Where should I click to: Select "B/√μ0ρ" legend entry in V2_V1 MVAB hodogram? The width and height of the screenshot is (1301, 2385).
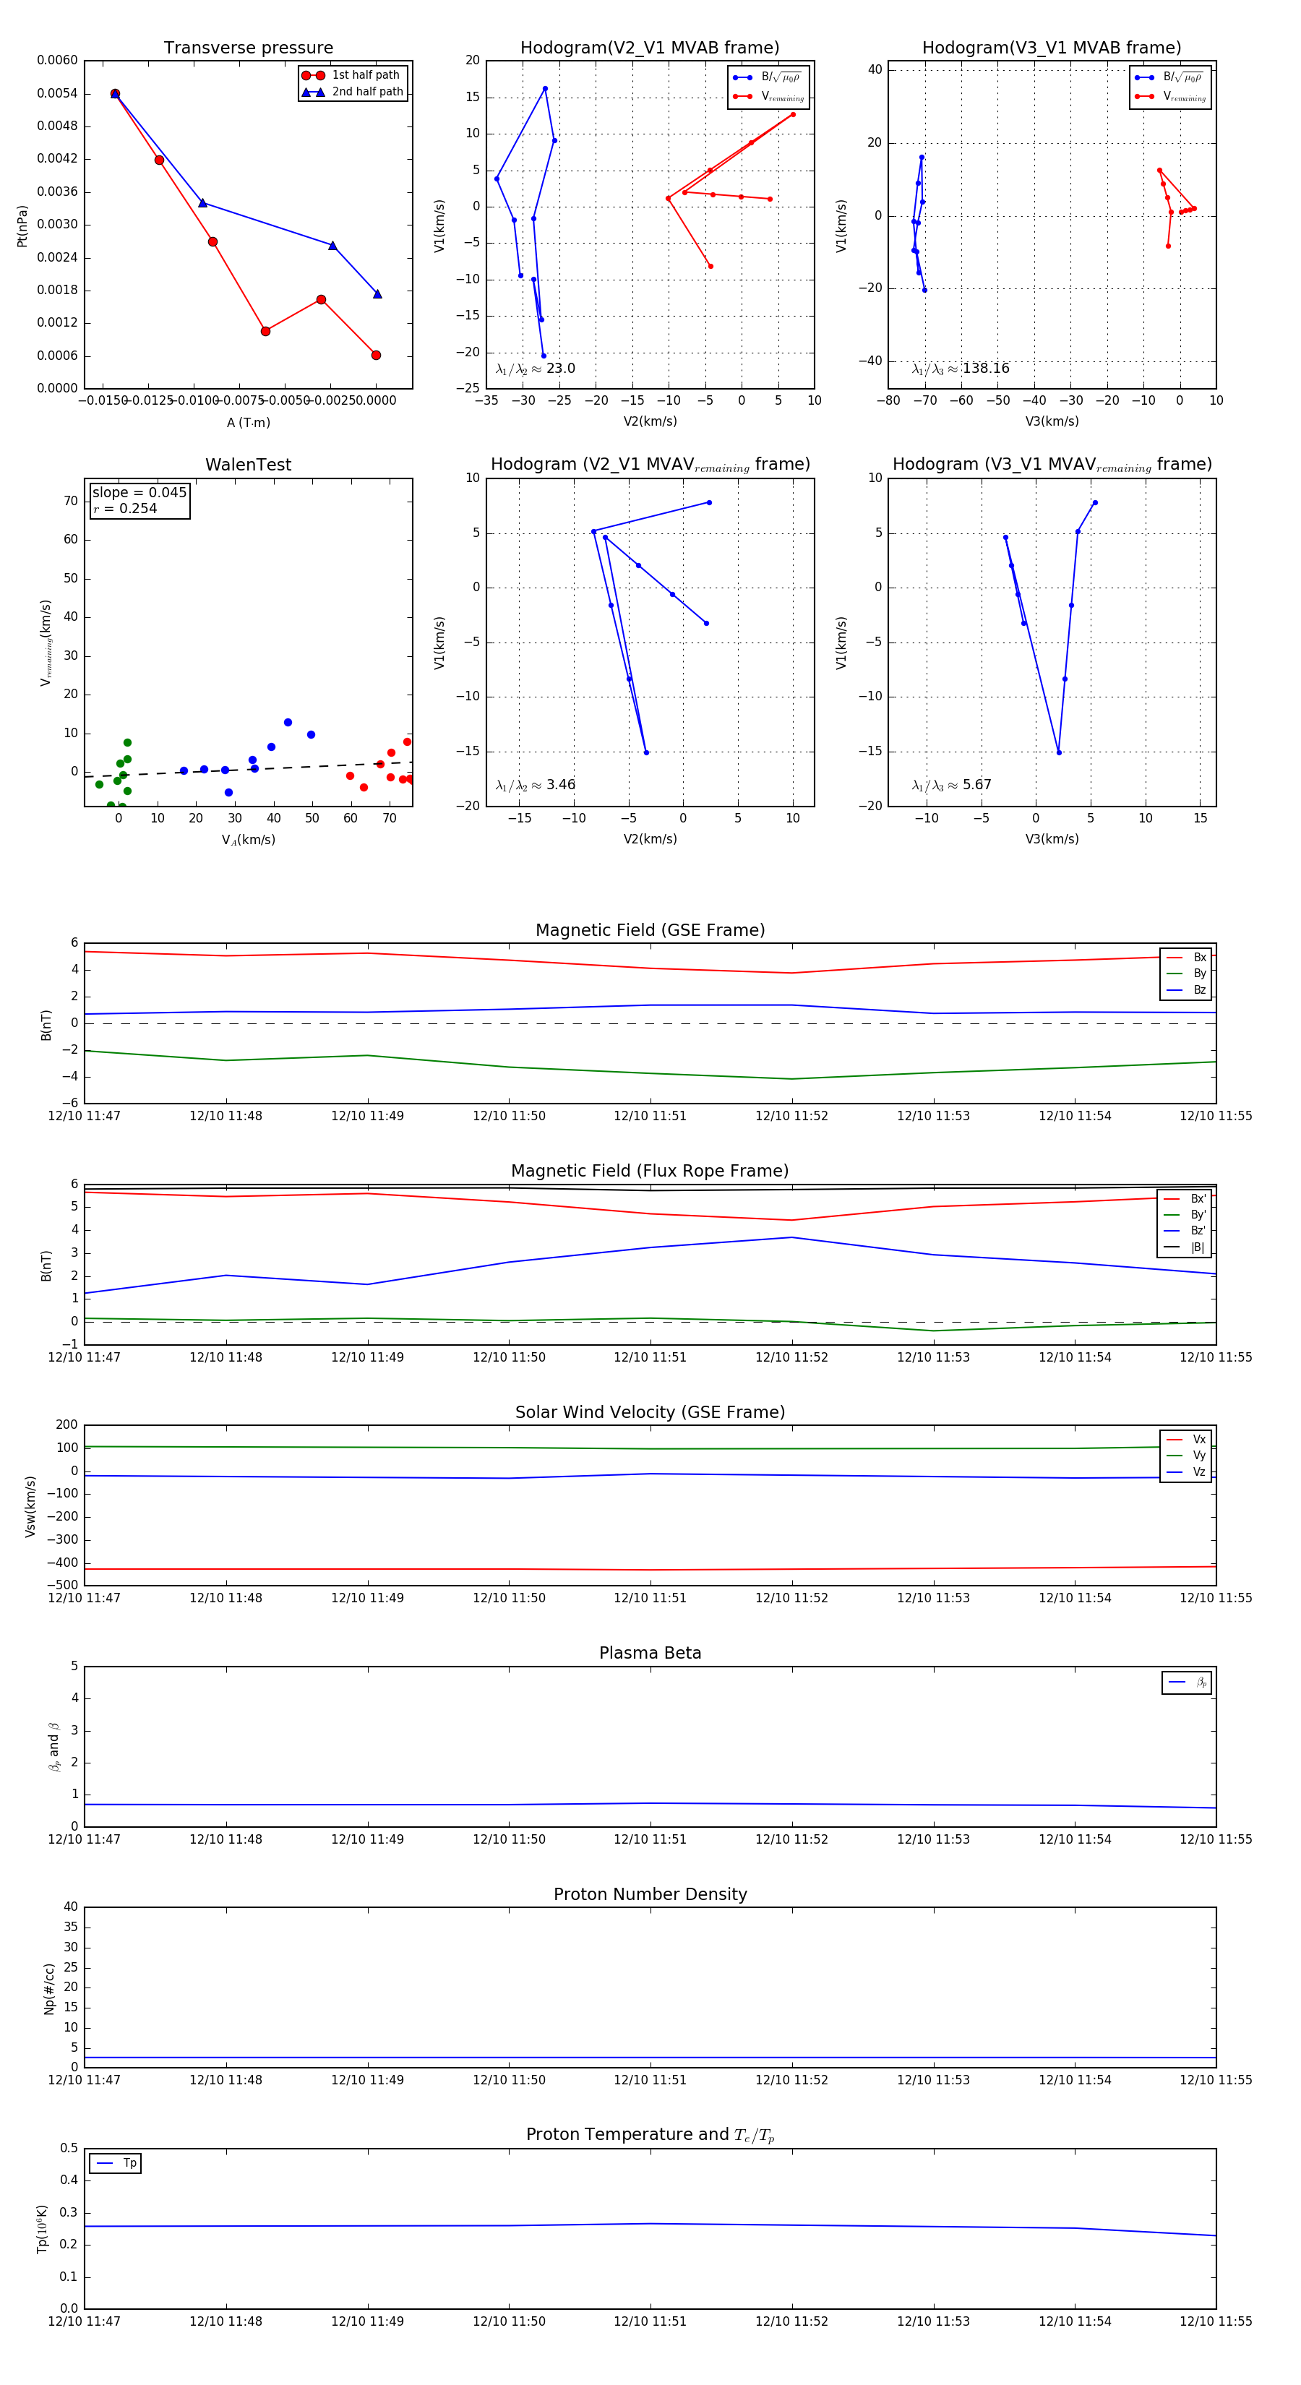768,78
